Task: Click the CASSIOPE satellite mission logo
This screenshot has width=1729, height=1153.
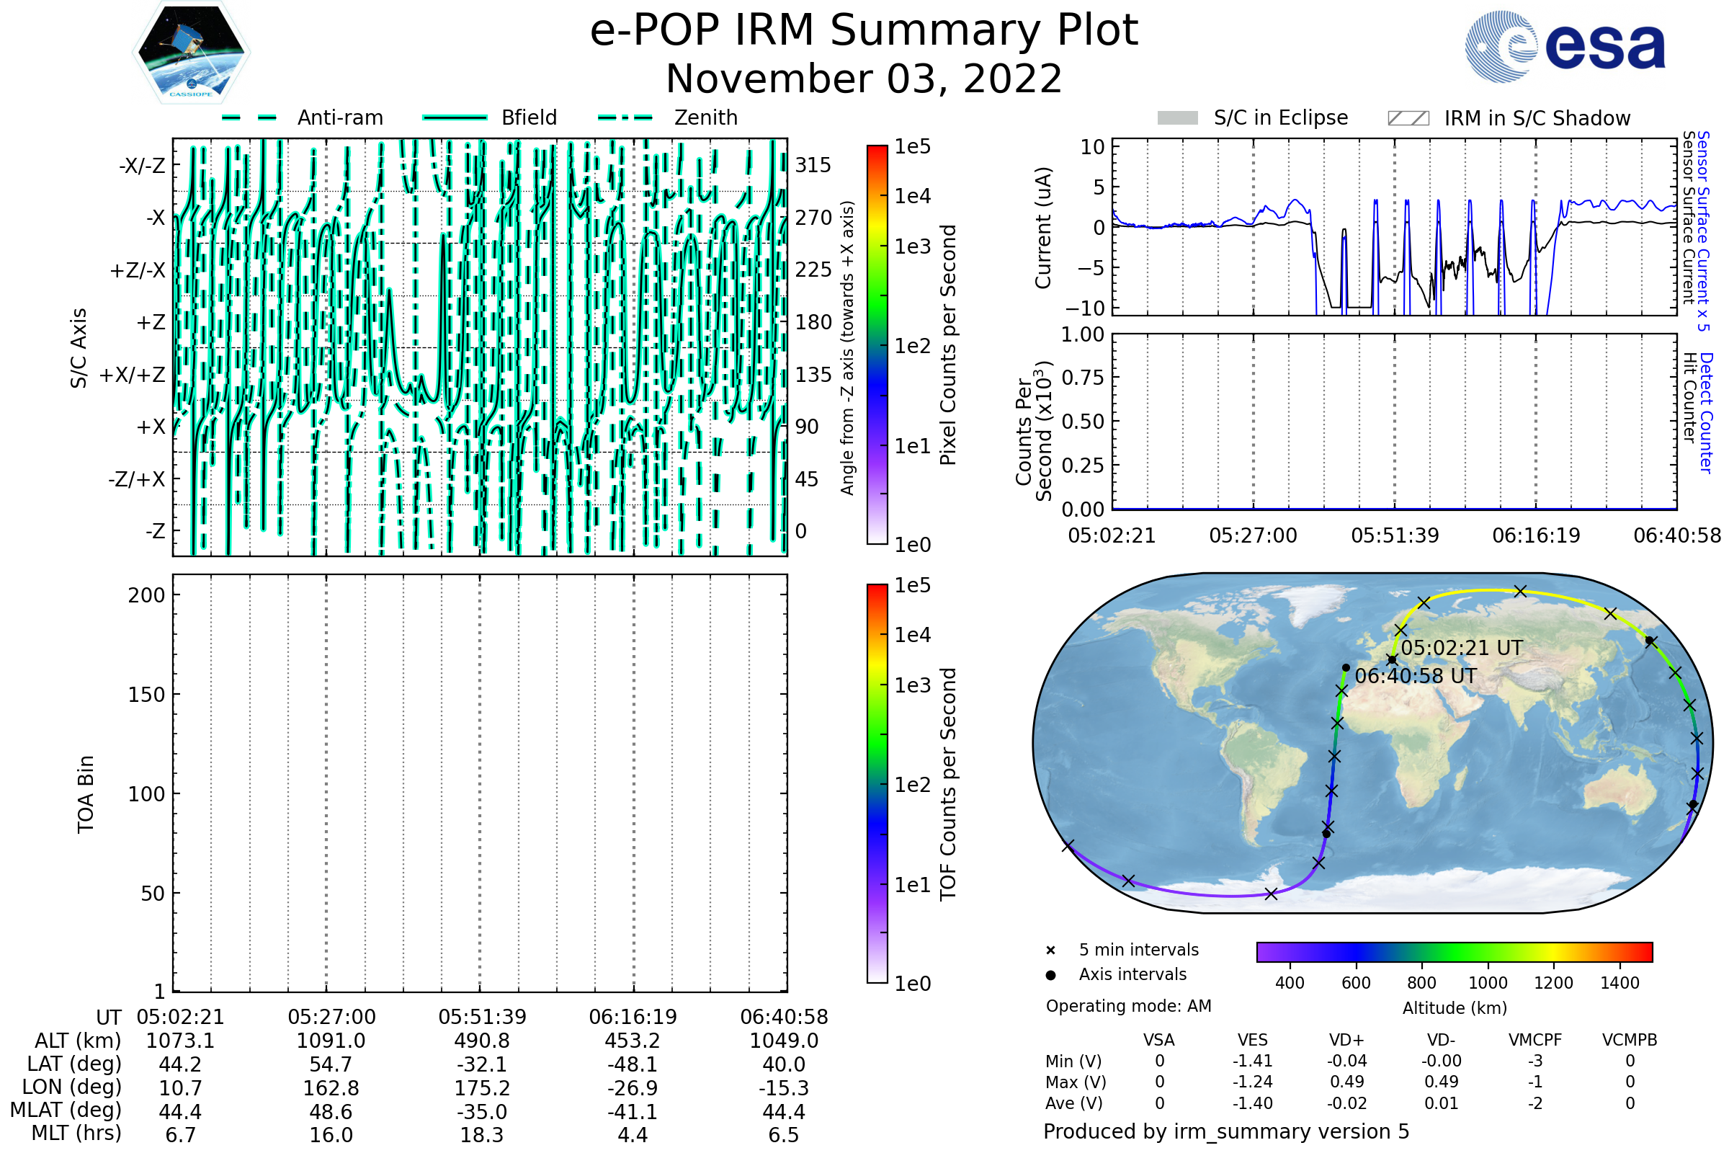Action: point(191,53)
